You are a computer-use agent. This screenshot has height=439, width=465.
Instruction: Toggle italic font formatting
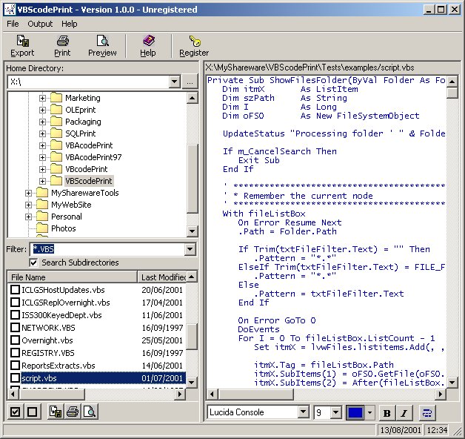(404, 413)
